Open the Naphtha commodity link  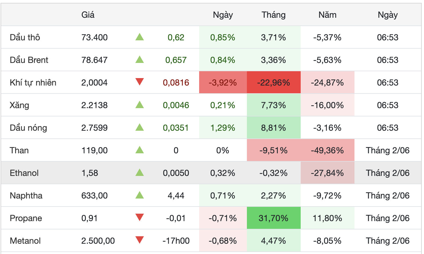coord(26,196)
